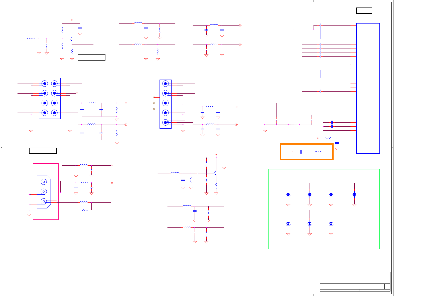Select the fourth TVS diode in the green box's top row
422x298 pixels.
pyautogui.click(x=354, y=195)
